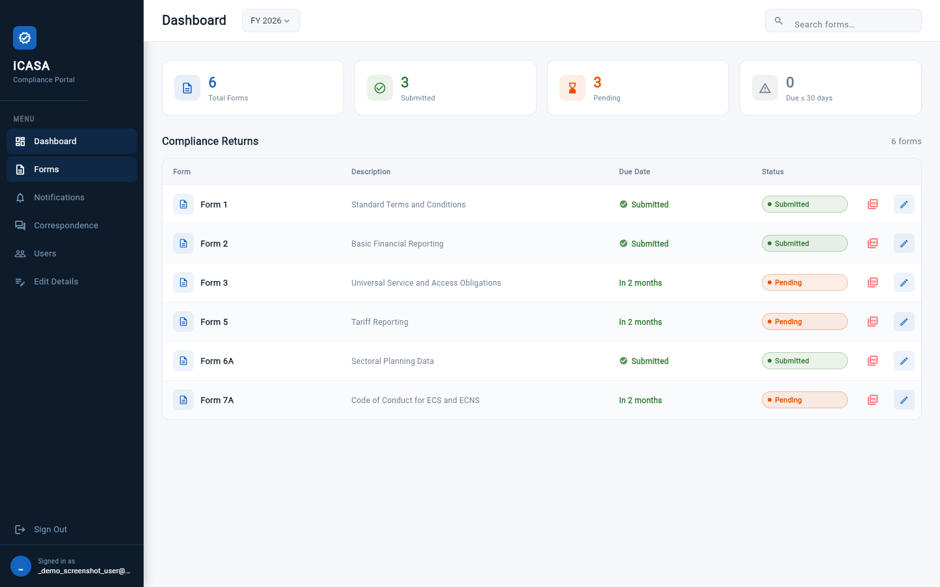Edit Form 3 with pencil icon

click(x=904, y=282)
